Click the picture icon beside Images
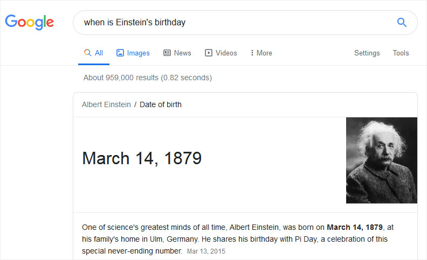Screen dimensions: 427x260 (120, 53)
